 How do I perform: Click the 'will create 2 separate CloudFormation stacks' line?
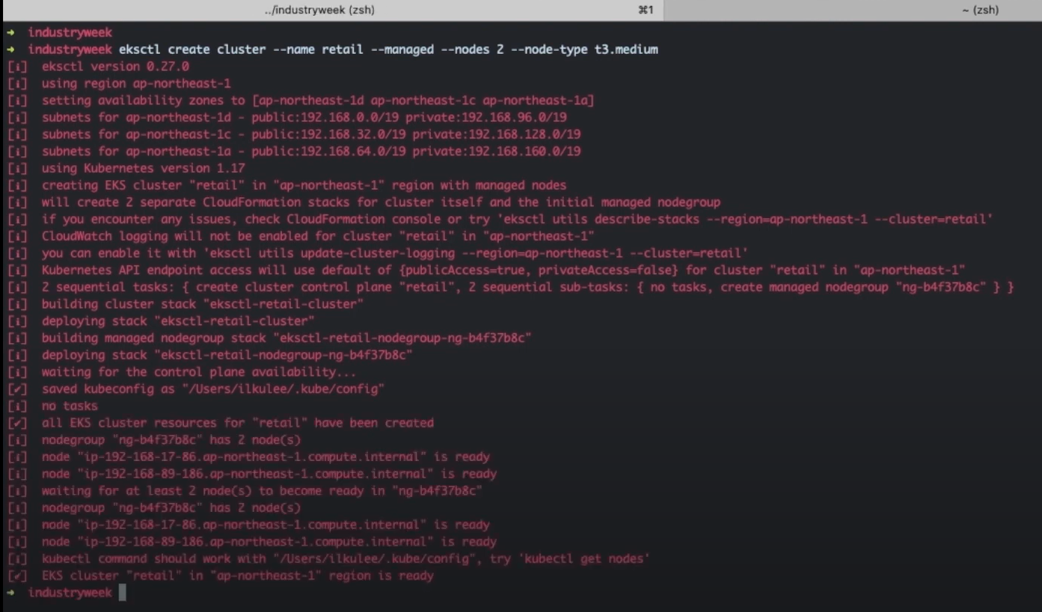(x=364, y=202)
